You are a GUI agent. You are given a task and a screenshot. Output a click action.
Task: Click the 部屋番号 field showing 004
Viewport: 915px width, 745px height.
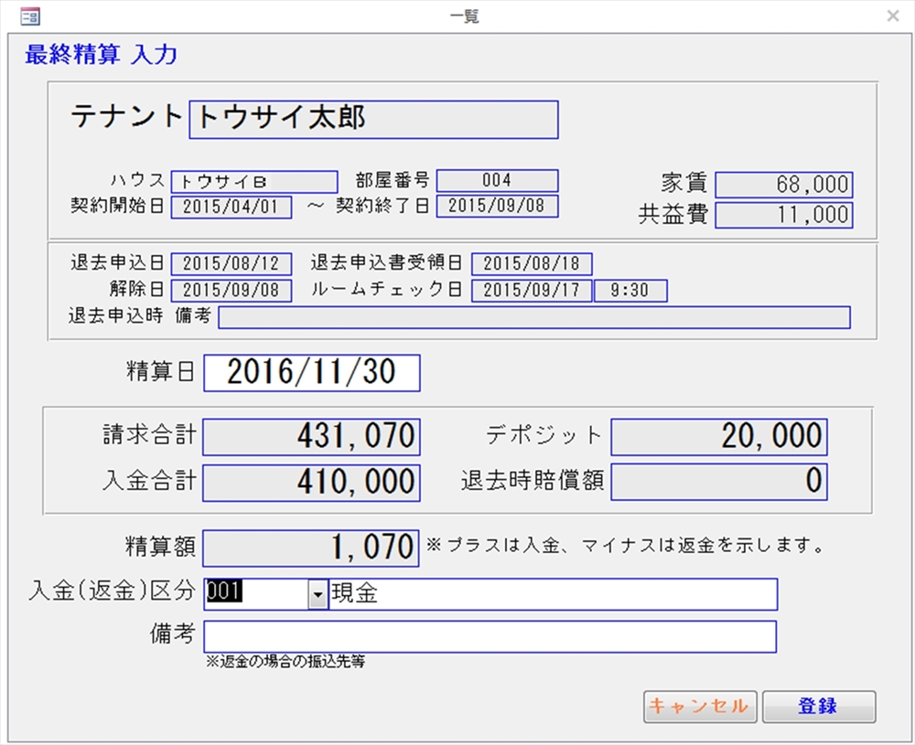[x=497, y=181]
